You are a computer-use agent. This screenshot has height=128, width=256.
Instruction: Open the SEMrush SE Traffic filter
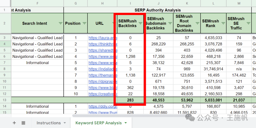click(248, 23)
